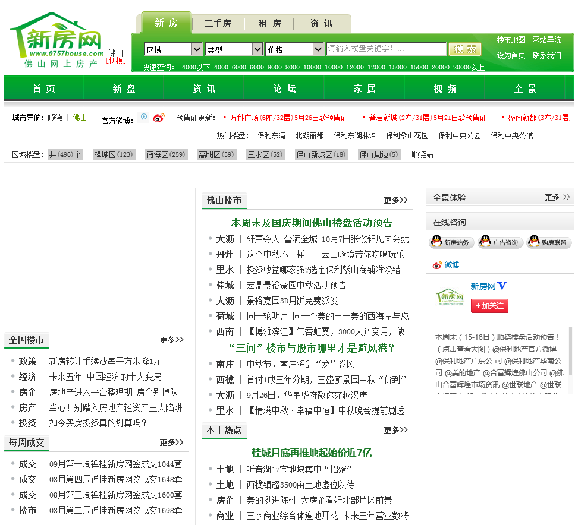Open the 顺德站 link
Screen dimensions: 578x525
422,154
